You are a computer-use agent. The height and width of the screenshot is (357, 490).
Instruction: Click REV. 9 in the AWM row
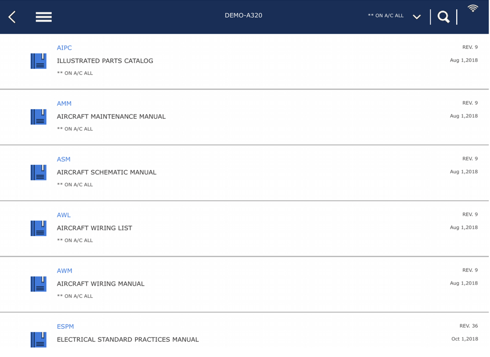[x=470, y=270]
